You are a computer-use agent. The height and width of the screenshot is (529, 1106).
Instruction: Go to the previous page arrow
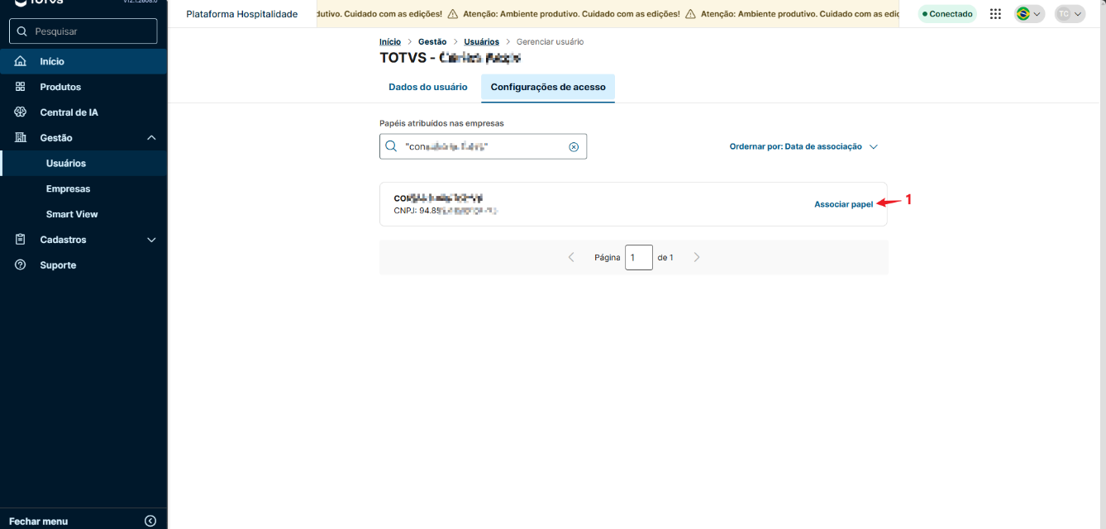click(x=571, y=257)
